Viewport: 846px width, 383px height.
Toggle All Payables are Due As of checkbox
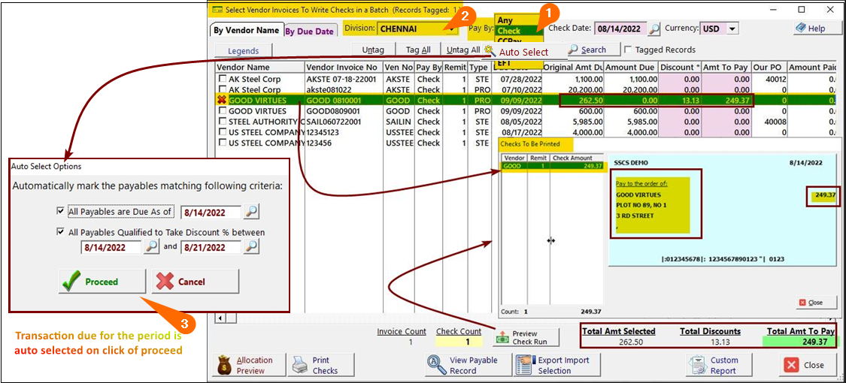61,213
